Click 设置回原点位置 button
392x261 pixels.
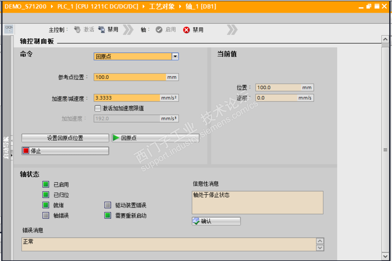(65, 138)
